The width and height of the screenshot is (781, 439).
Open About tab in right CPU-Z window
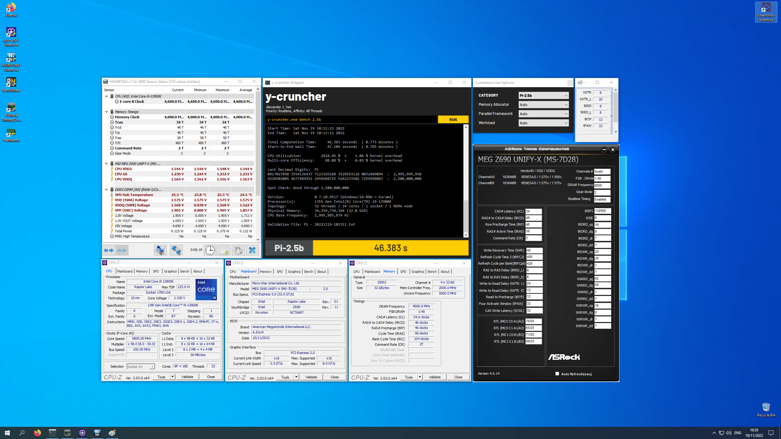445,272
